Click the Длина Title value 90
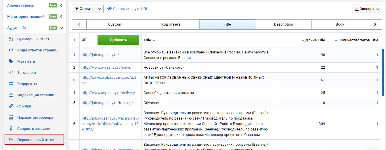This screenshot has width=386, height=150. point(323,55)
